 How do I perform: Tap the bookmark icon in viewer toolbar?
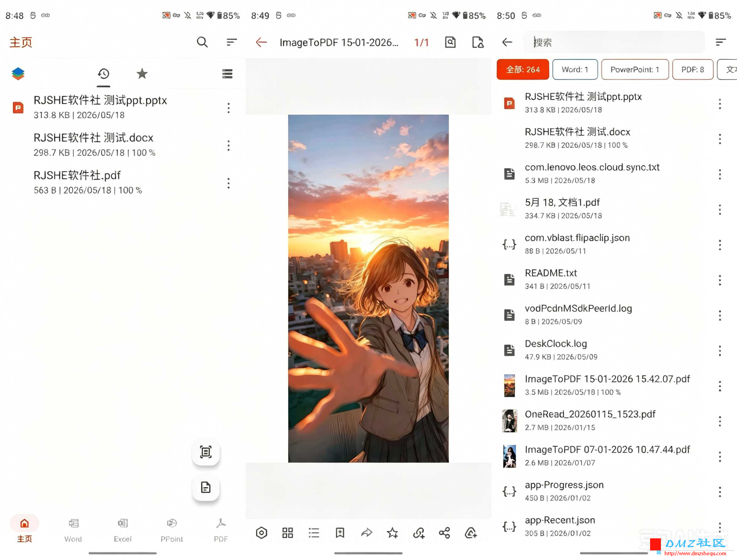340,533
